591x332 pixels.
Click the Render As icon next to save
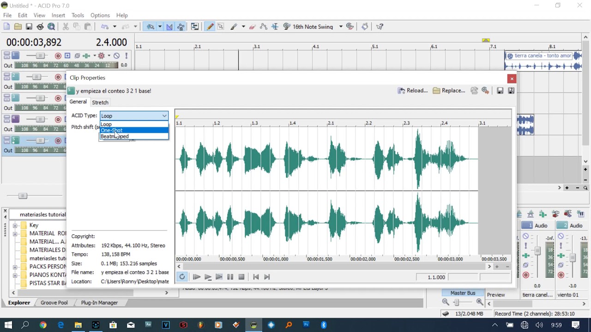[40, 27]
